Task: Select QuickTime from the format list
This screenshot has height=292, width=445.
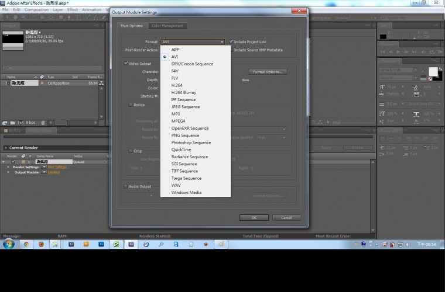Action: pos(181,150)
